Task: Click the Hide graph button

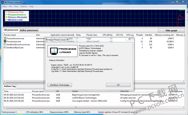Action: (171, 31)
